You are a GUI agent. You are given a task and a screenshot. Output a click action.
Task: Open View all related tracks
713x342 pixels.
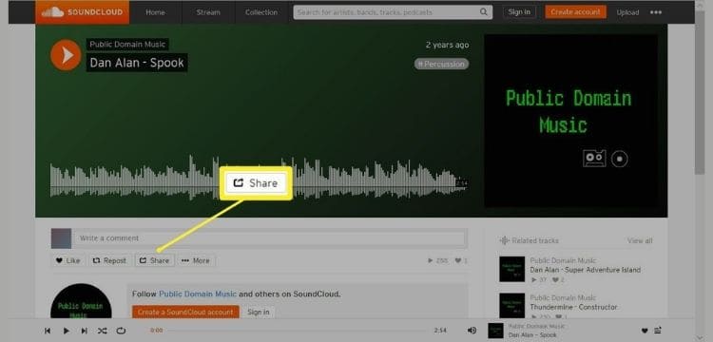point(640,240)
